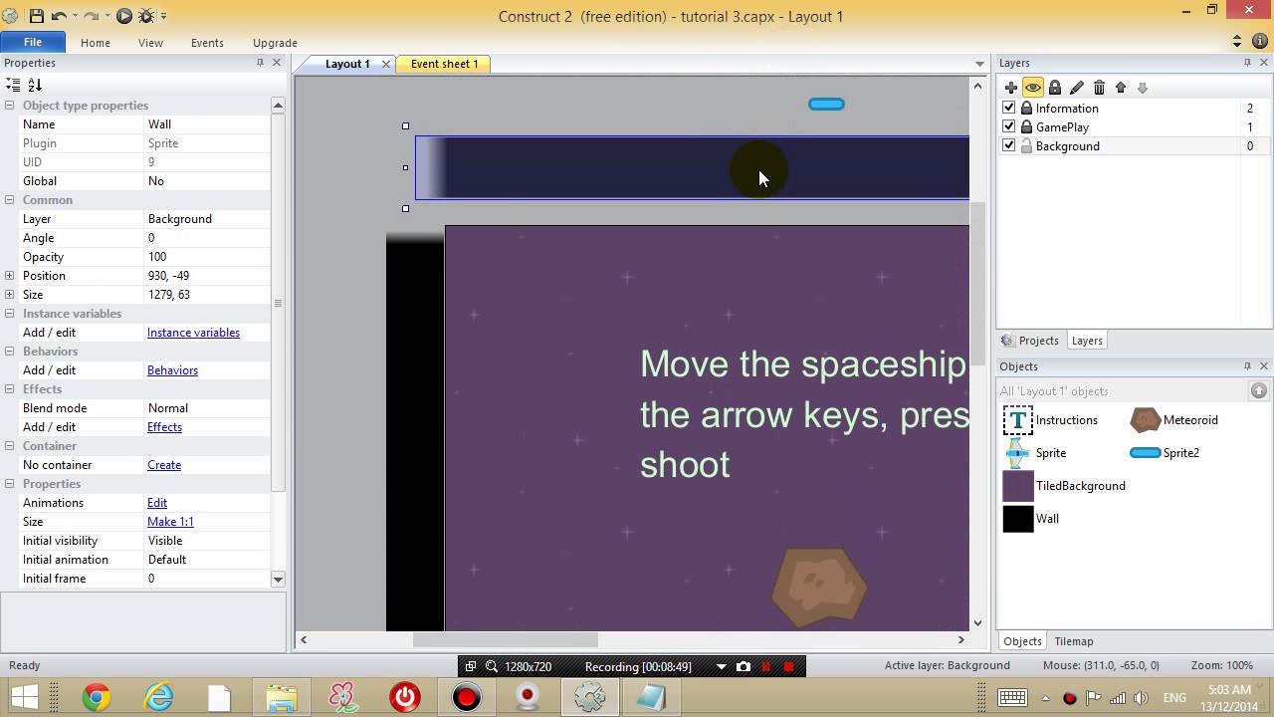Take a screenshot with the recorder camera icon
The image size is (1274, 717).
point(743,666)
